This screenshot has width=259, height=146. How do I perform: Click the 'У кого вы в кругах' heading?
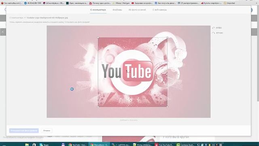pyautogui.click(x=176, y=137)
